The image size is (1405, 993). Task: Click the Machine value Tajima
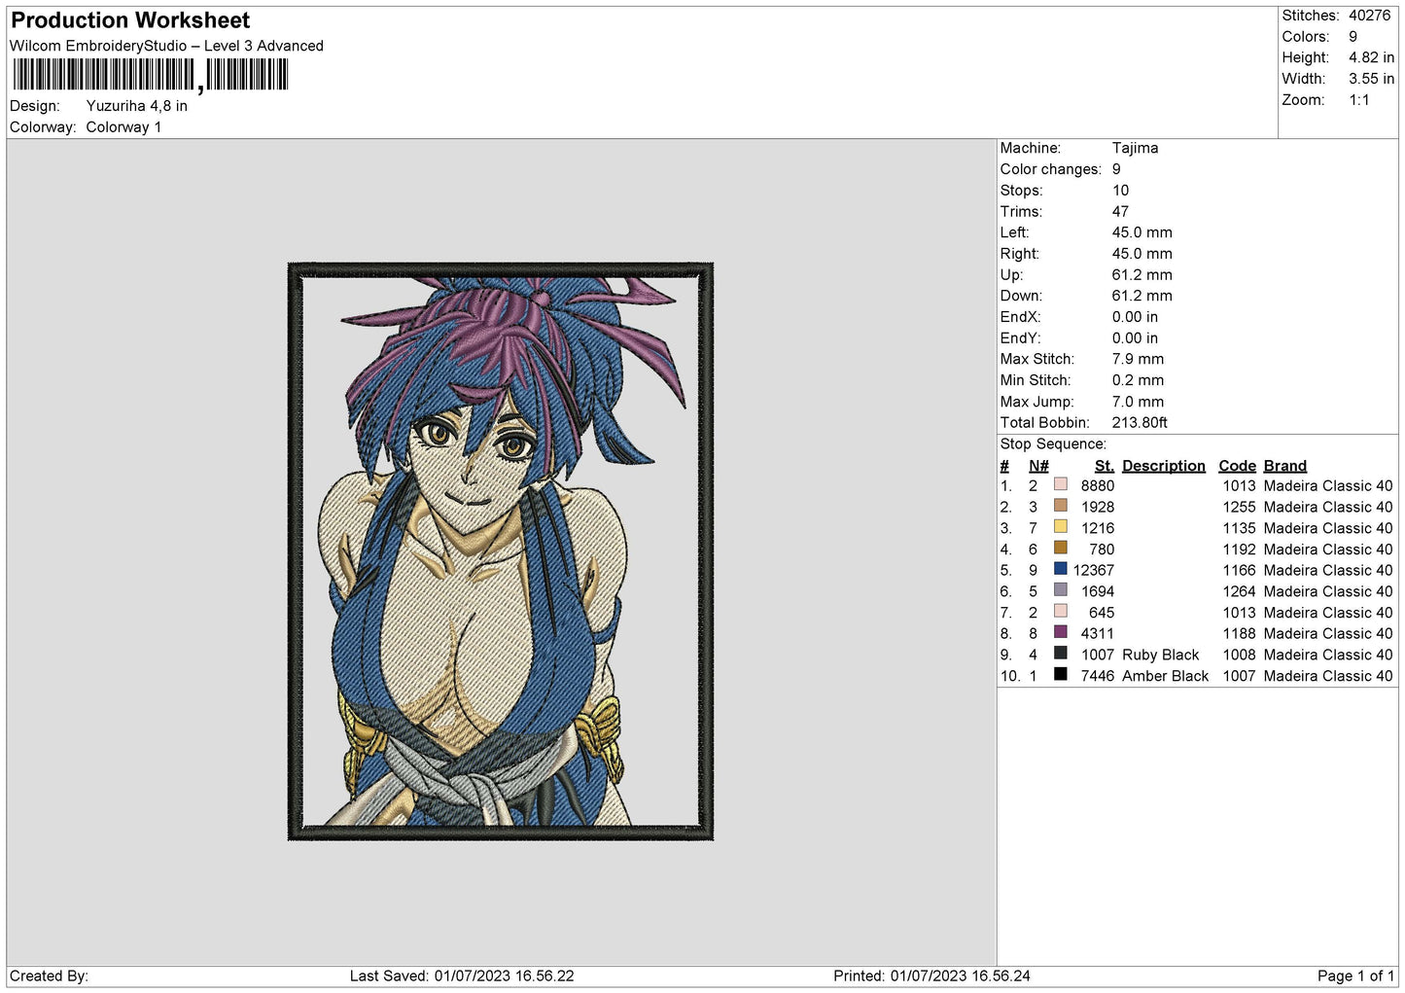(1135, 148)
